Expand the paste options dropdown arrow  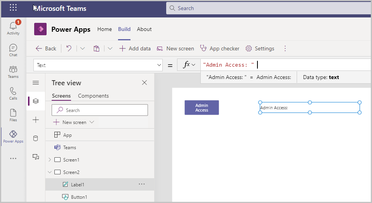pos(110,48)
